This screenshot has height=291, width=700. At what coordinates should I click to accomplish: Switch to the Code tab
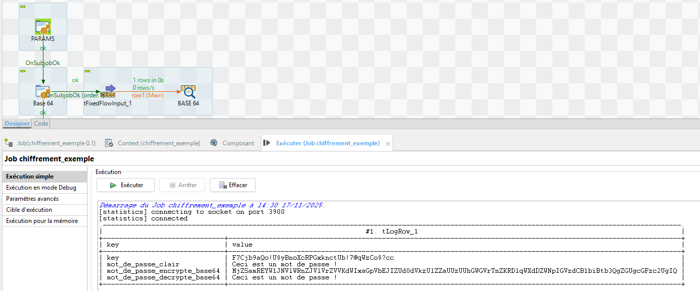point(40,124)
